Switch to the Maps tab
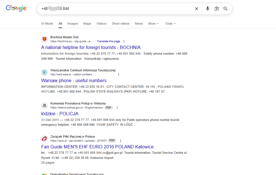 pos(87,24)
